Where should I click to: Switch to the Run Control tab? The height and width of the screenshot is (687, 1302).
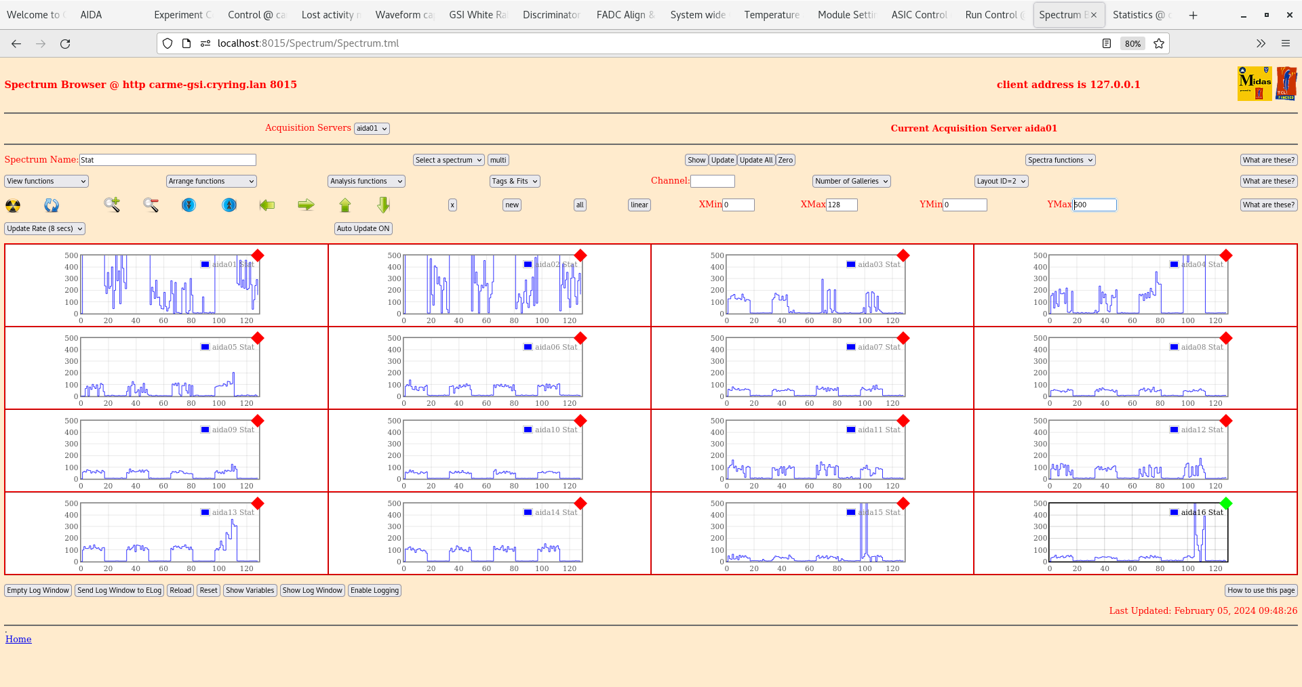pyautogui.click(x=991, y=15)
